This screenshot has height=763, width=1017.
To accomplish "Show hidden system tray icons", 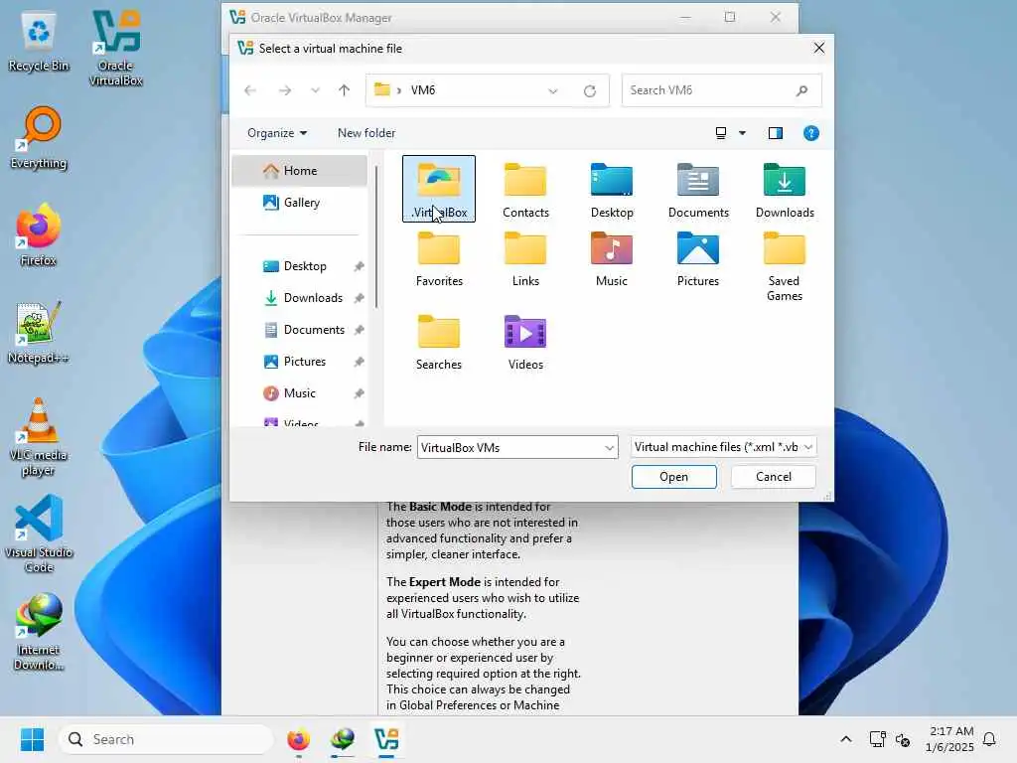I will point(846,739).
